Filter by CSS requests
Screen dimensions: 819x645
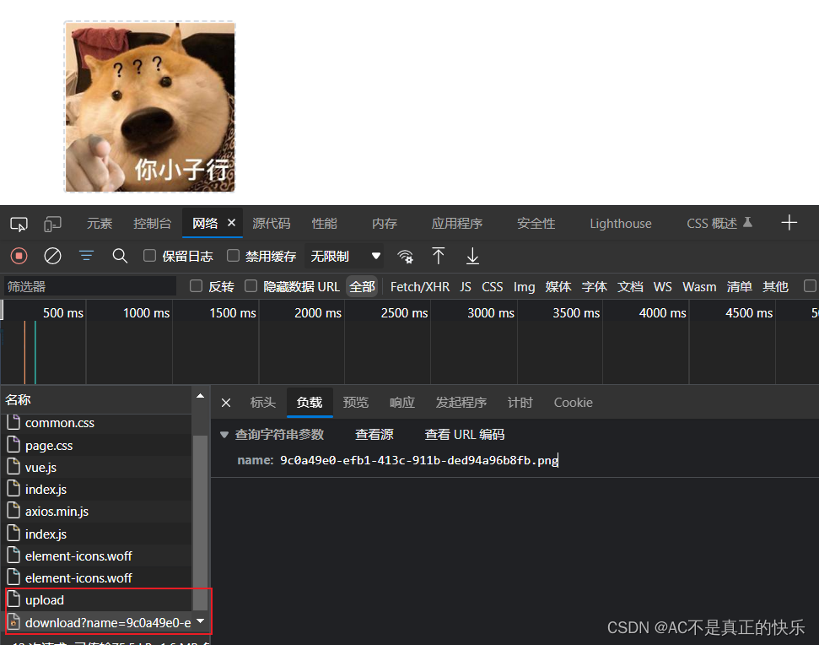pos(492,287)
